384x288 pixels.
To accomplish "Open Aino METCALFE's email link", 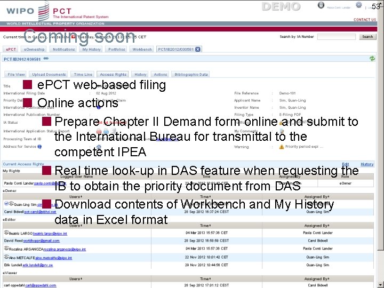I will [54, 258].
